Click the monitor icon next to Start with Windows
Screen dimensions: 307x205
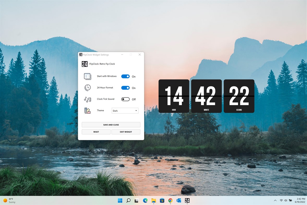pos(87,76)
